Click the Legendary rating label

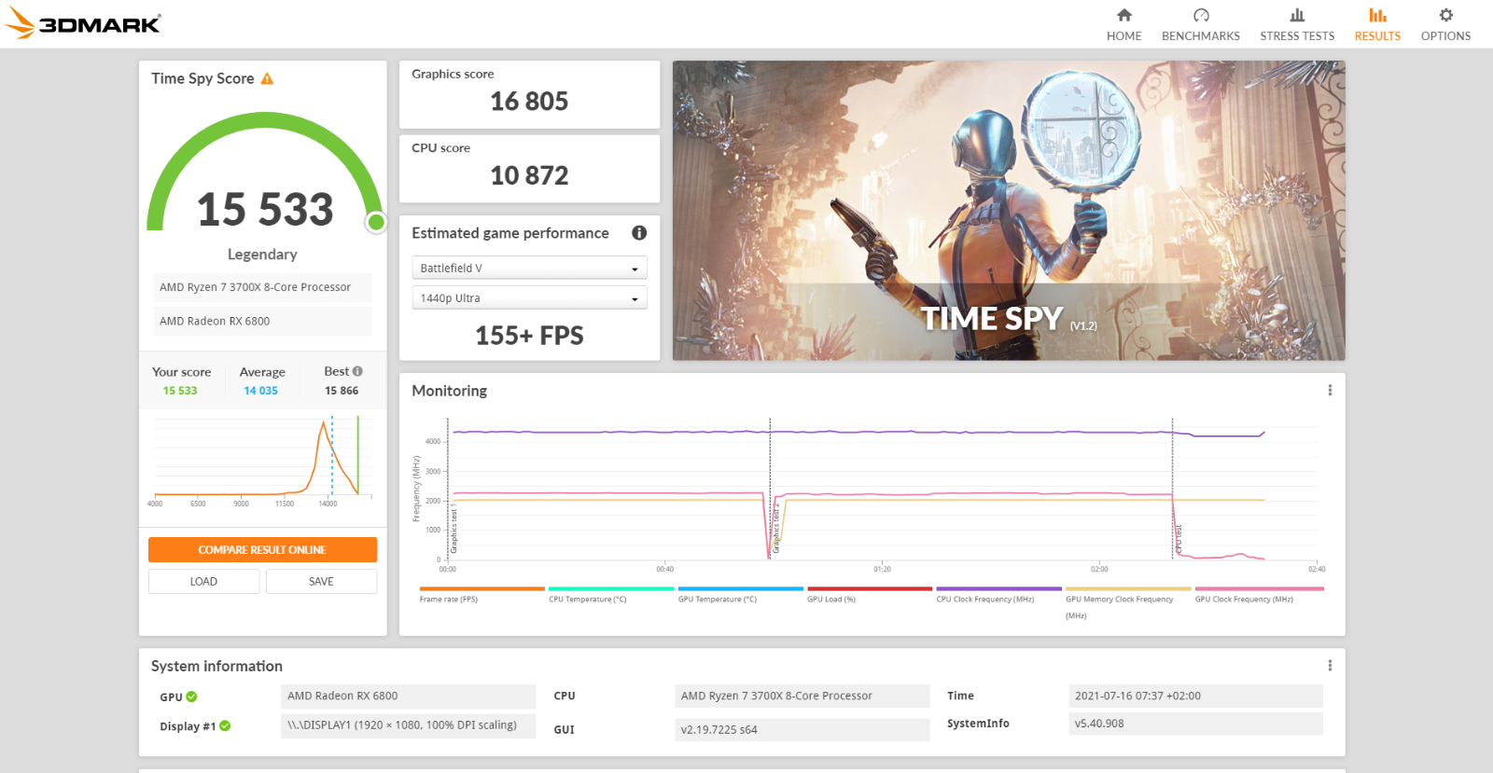coord(262,255)
